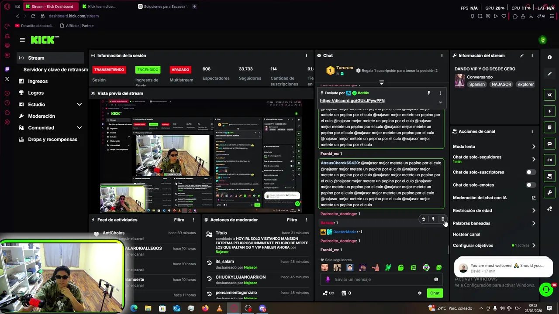
Task: Switch to Soluciones para Escasez tab
Action: [x=162, y=7]
